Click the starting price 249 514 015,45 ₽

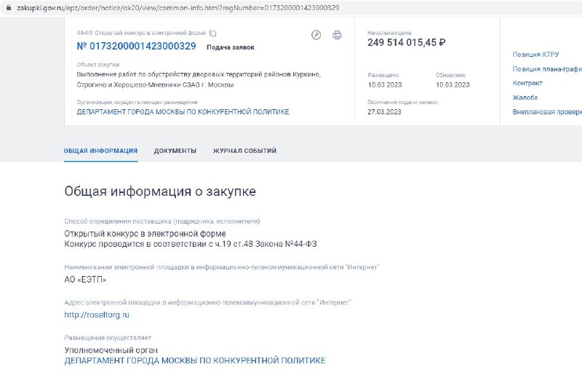(x=407, y=42)
